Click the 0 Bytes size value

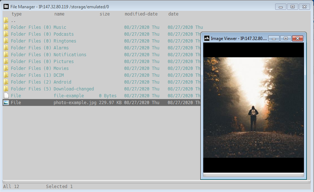[x=108, y=96]
